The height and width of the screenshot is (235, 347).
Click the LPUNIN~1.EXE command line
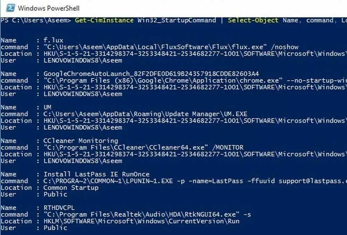[x=195, y=181]
